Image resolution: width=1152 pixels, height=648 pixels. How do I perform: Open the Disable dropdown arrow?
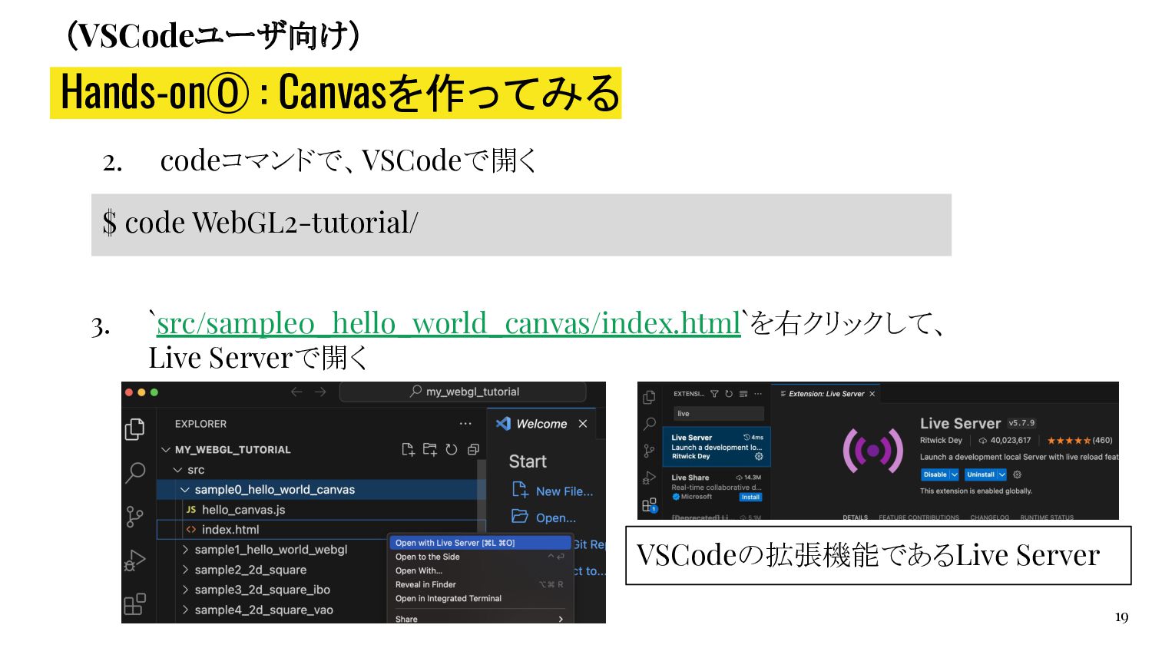[955, 474]
